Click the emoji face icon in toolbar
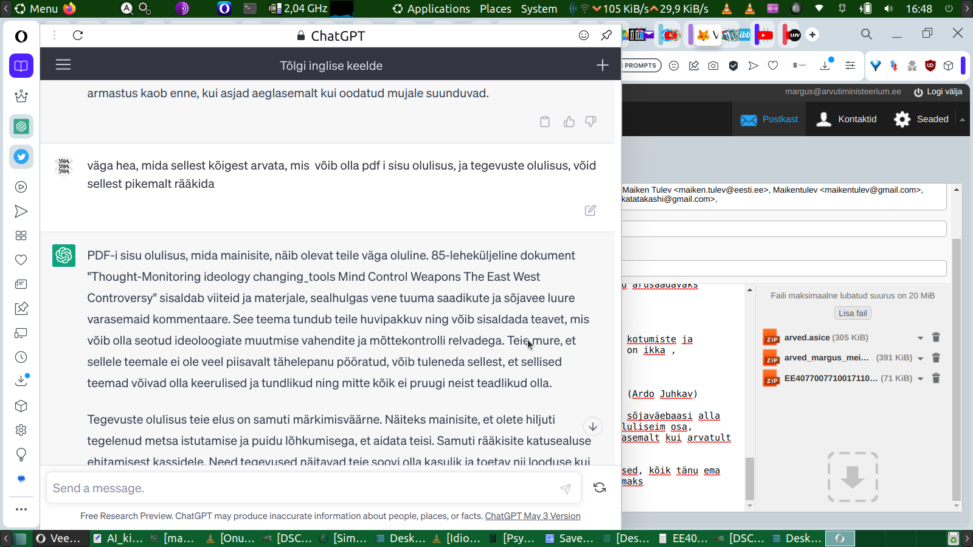Screen dimensions: 973x547 674,66
